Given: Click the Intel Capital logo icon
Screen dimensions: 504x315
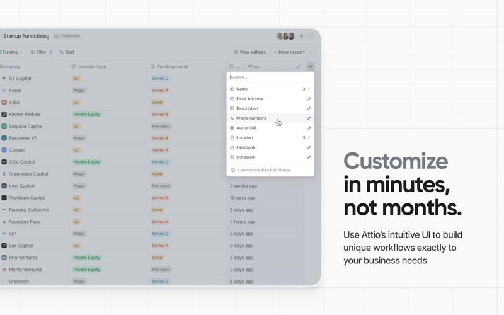Looking at the screenshot, I should tap(4, 186).
